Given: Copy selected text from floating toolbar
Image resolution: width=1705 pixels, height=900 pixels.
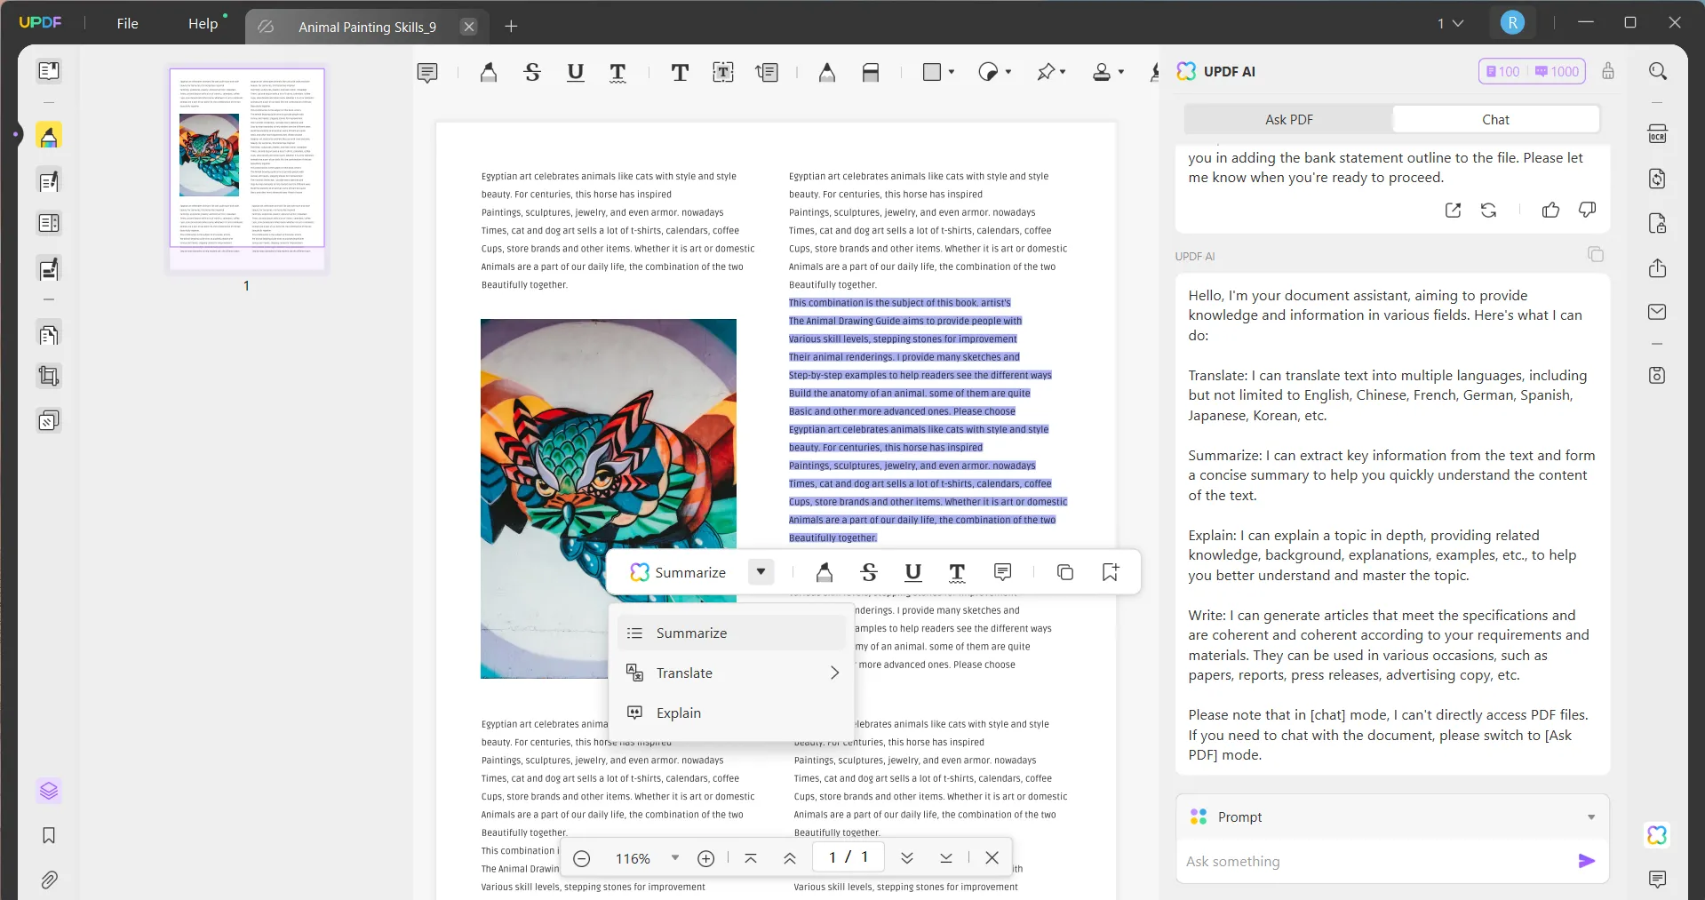Looking at the screenshot, I should click(1065, 572).
